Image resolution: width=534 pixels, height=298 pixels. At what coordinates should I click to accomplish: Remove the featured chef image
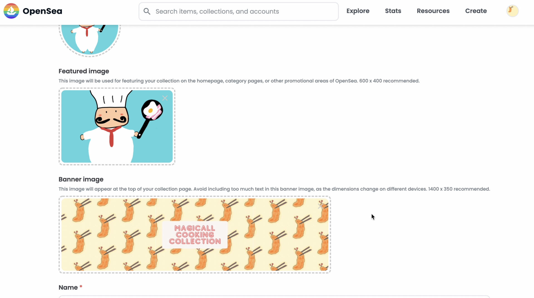(x=165, y=98)
